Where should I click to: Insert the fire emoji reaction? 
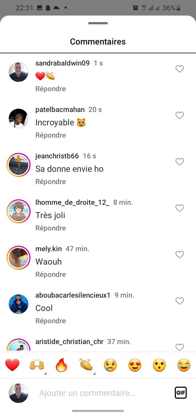point(61,365)
